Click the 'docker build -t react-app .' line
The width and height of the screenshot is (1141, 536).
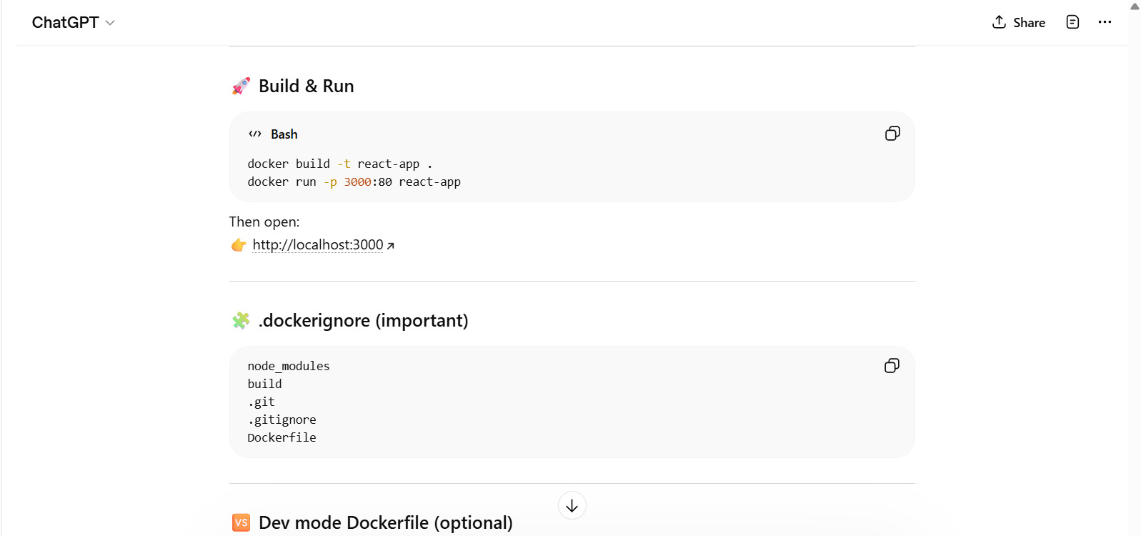click(x=339, y=164)
